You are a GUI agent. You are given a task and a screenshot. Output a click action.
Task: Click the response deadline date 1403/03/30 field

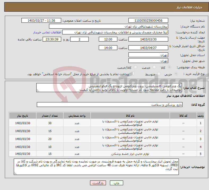(148, 39)
